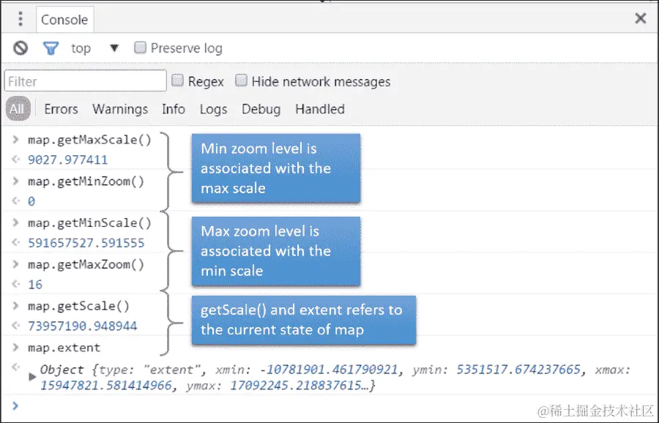Image resolution: width=659 pixels, height=423 pixels.
Task: Toggle the blue filter funnel icon
Action: click(x=51, y=48)
